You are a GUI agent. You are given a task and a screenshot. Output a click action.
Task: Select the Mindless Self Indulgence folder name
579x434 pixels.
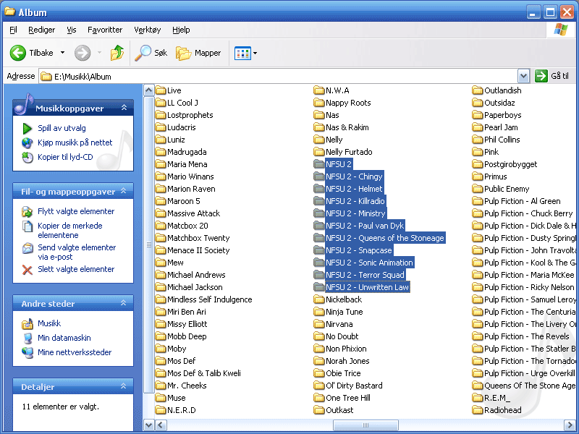pyautogui.click(x=210, y=299)
